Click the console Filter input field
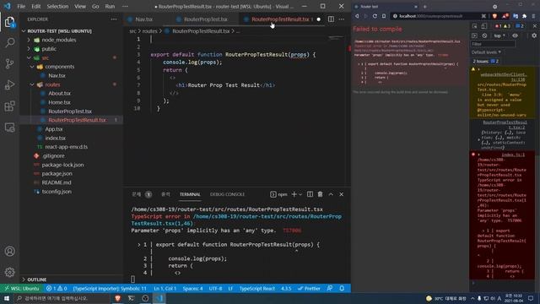 click(x=493, y=44)
